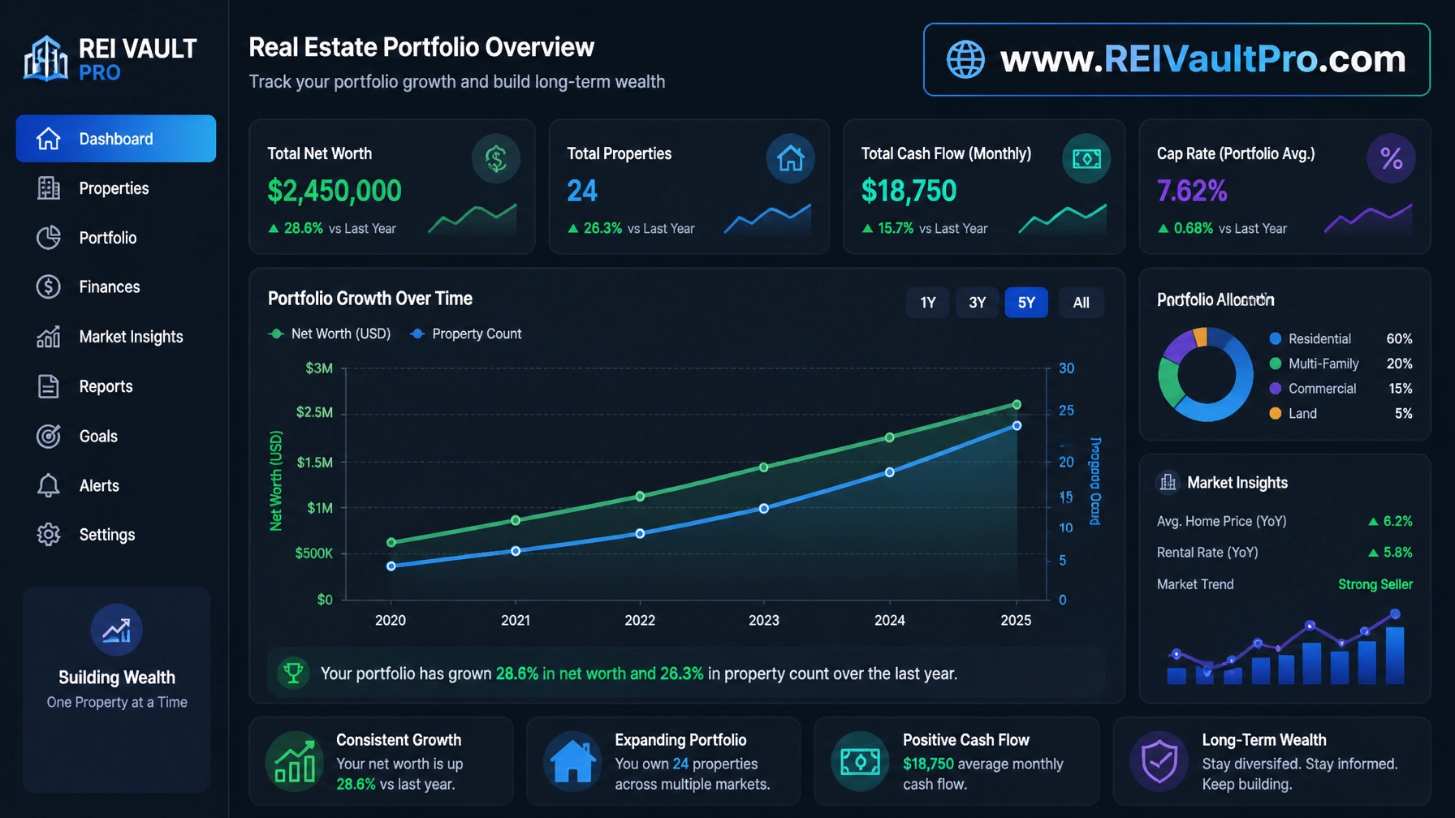Show All time chart range

1081,303
